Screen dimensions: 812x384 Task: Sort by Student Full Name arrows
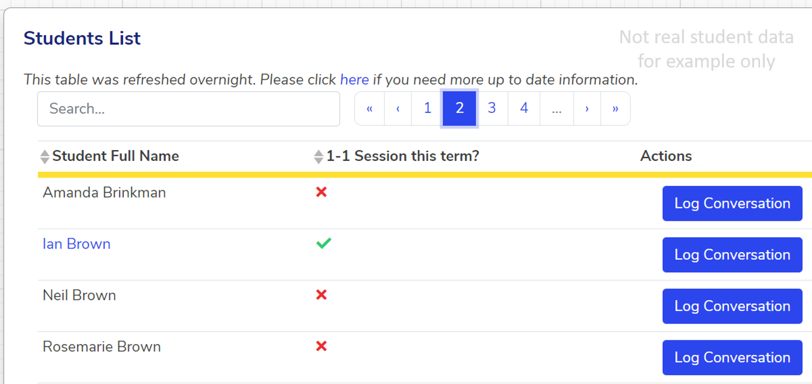tap(45, 157)
